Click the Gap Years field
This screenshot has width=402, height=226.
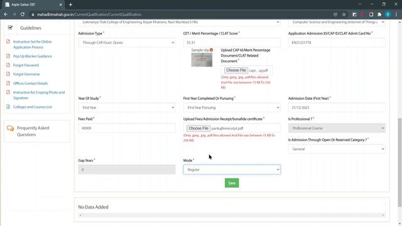tap(127, 169)
